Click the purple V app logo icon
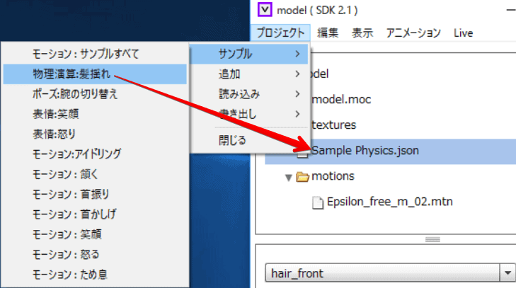Screen dimensions: 516x288 pos(264,10)
